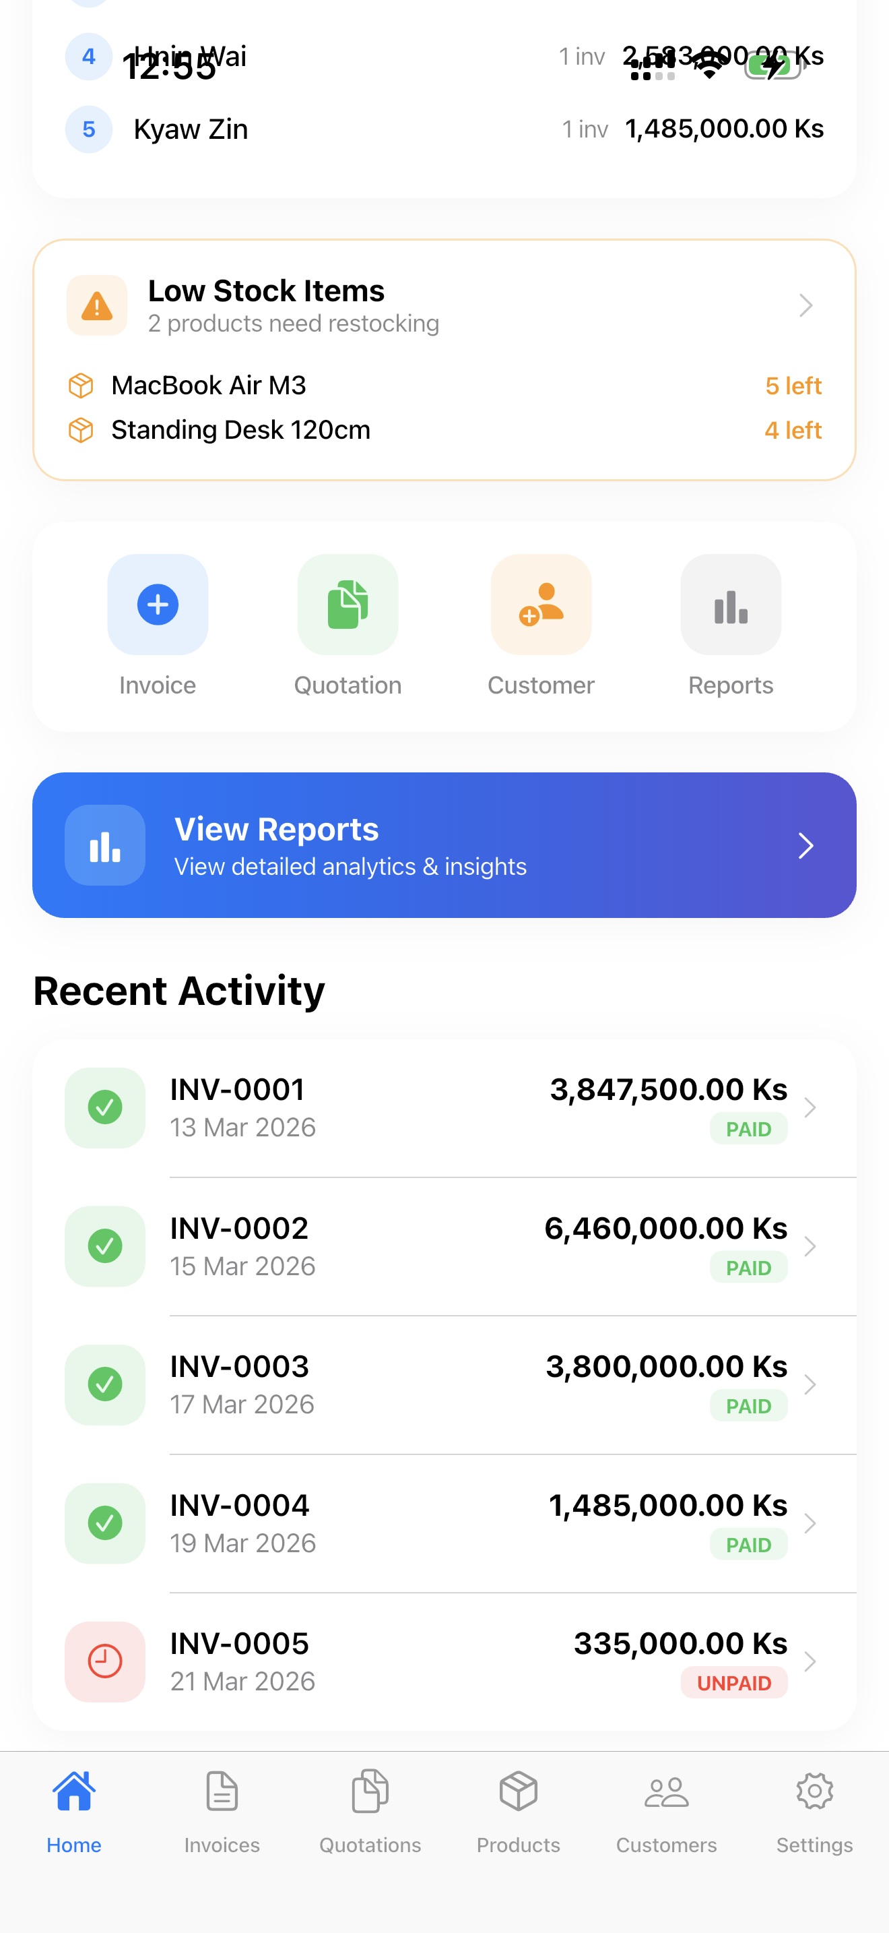
Task: Open the Standing Desk 120cm stock row
Action: (x=240, y=430)
